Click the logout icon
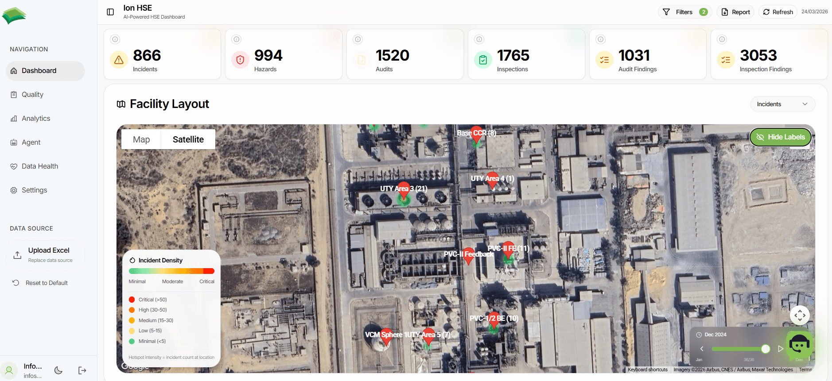 tap(82, 370)
